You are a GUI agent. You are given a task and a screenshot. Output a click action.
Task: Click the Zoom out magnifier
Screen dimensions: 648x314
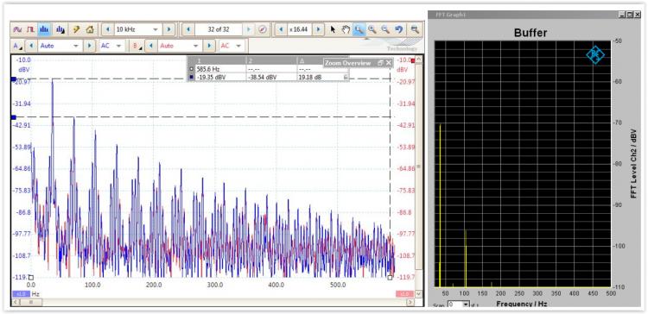385,29
